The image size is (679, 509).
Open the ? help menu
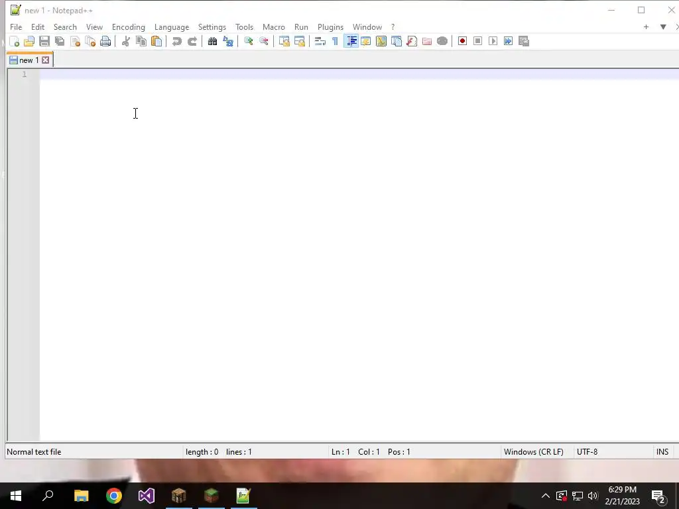click(393, 27)
